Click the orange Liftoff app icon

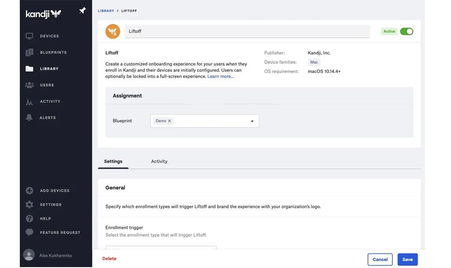pyautogui.click(x=113, y=31)
